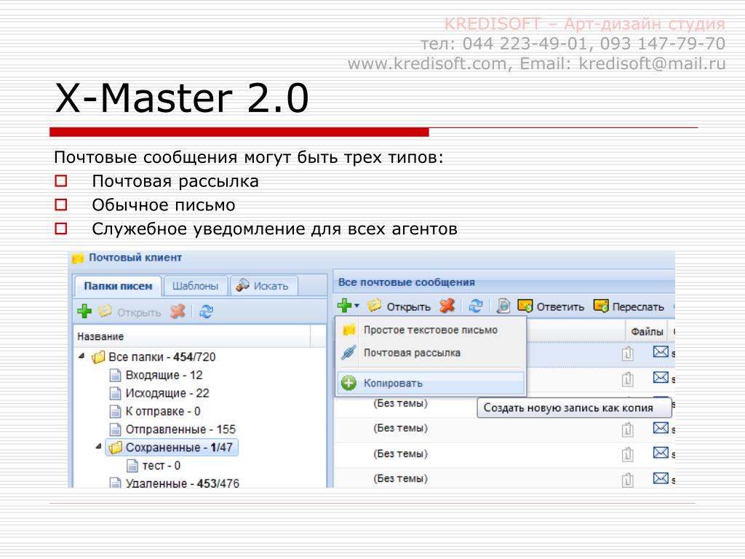Select Простое текстовое письмо menu entry
This screenshot has height=559, width=745.
pyautogui.click(x=431, y=330)
